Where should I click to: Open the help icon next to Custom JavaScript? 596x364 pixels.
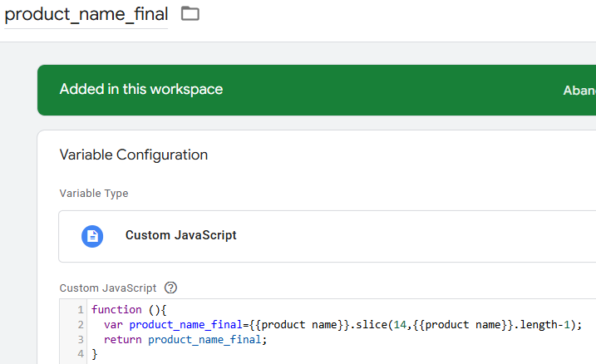170,288
